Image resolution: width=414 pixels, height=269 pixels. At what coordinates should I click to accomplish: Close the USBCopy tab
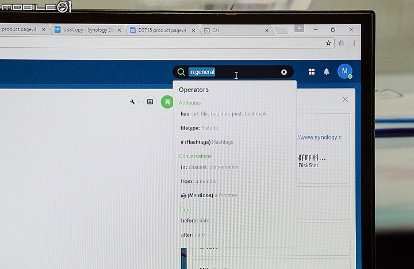(120, 30)
